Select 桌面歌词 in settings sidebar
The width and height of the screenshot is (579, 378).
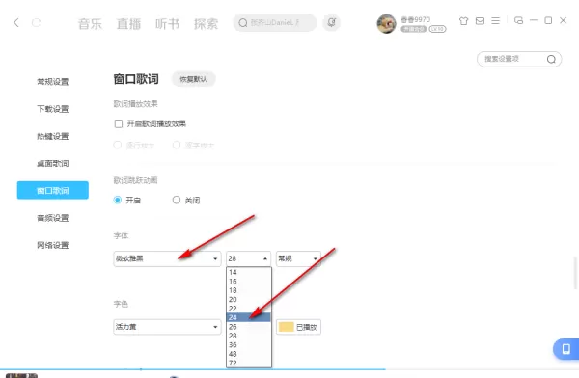click(53, 164)
